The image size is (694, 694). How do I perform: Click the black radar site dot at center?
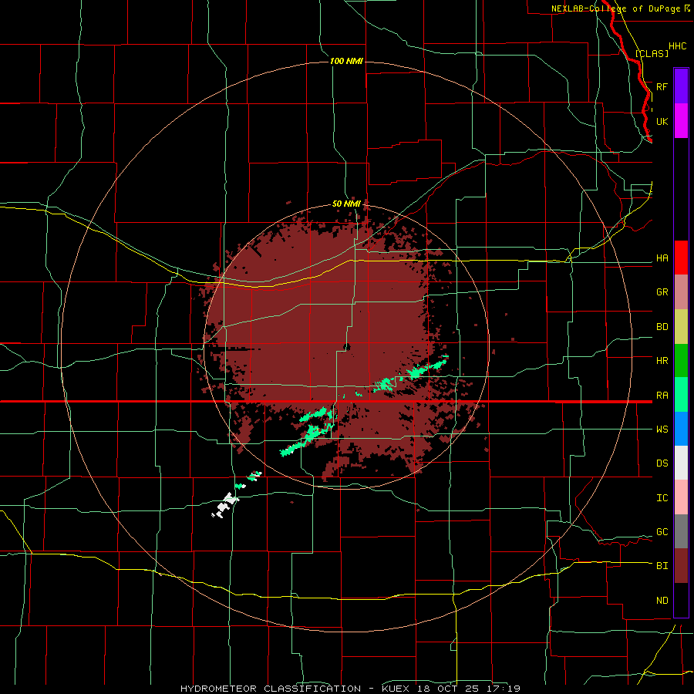(347, 347)
